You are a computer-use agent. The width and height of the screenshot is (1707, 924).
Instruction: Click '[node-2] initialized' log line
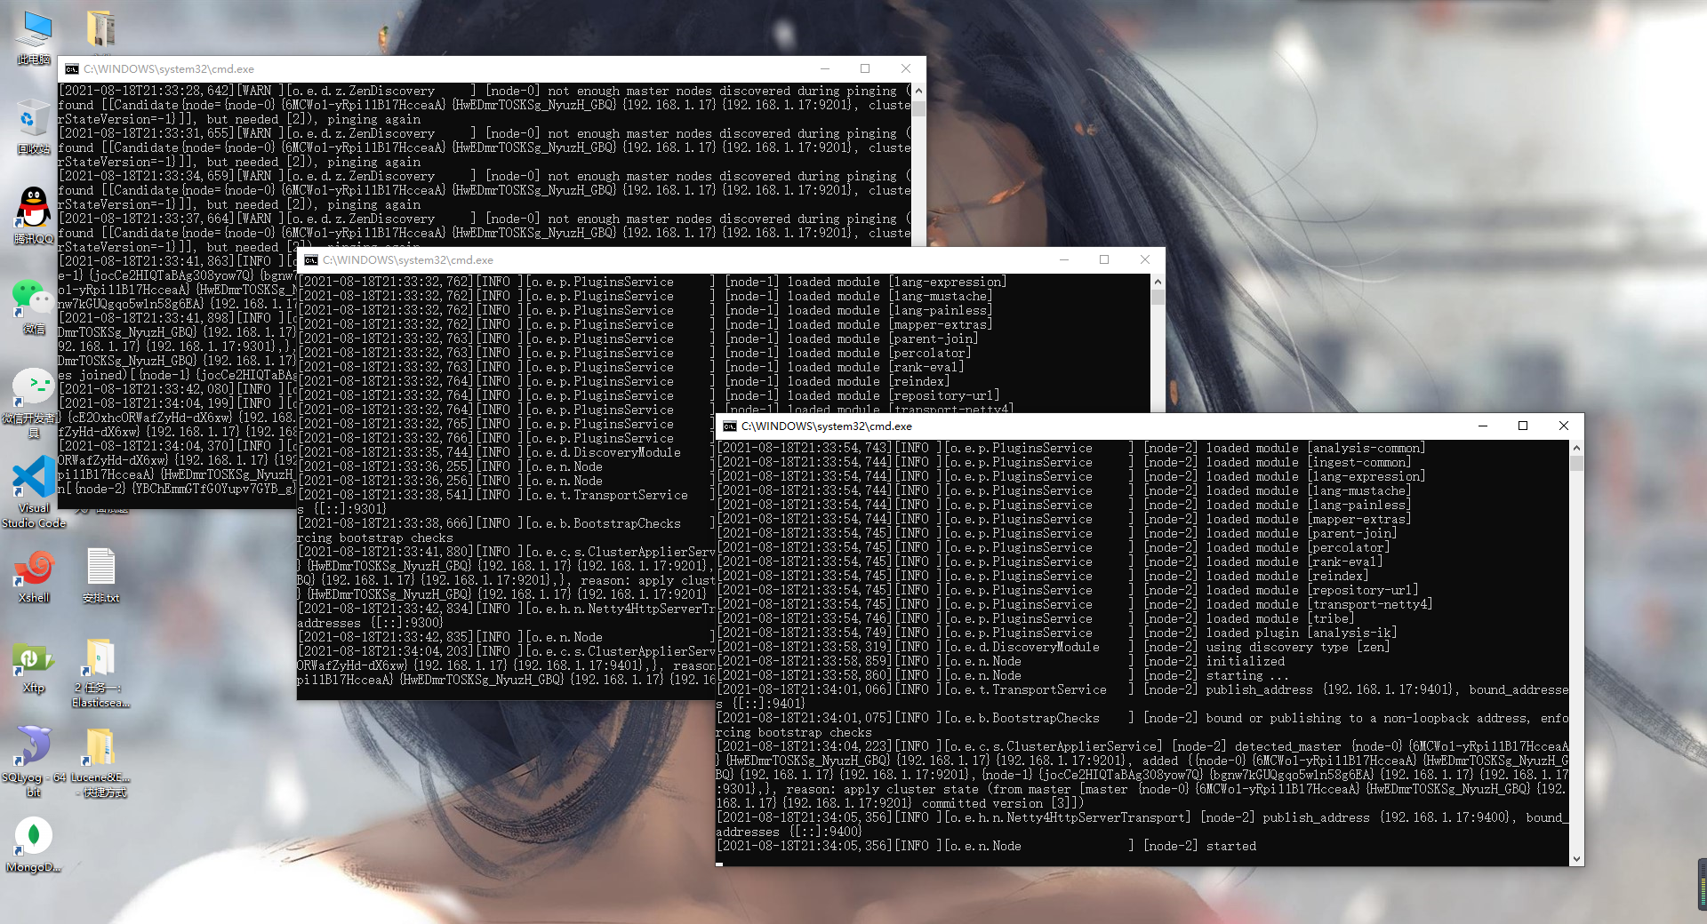pos(1001,662)
